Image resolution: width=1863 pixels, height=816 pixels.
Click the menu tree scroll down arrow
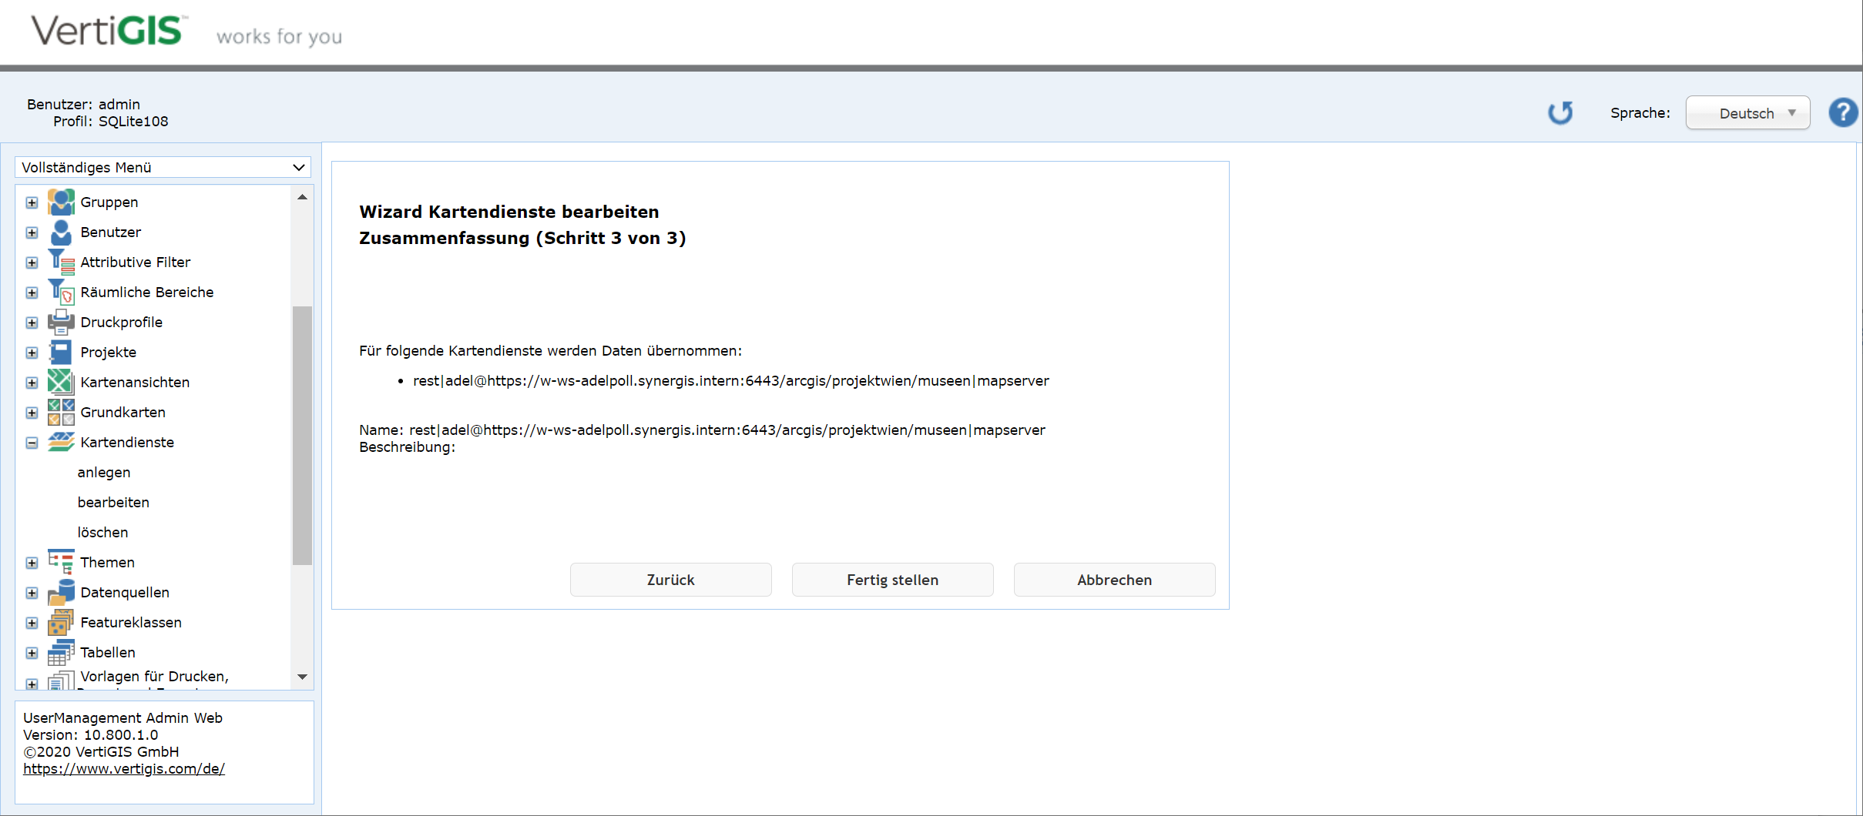click(x=303, y=677)
